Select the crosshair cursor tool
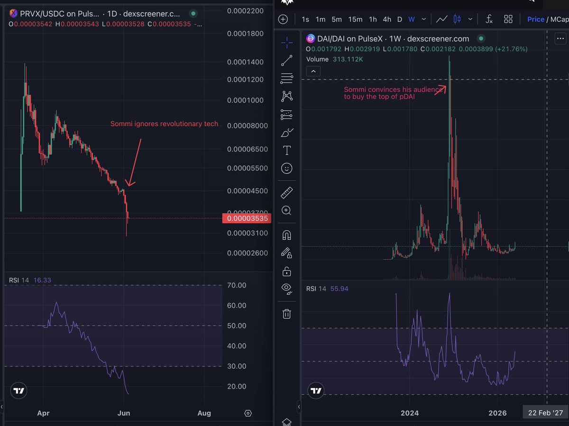The height and width of the screenshot is (426, 569). click(287, 43)
